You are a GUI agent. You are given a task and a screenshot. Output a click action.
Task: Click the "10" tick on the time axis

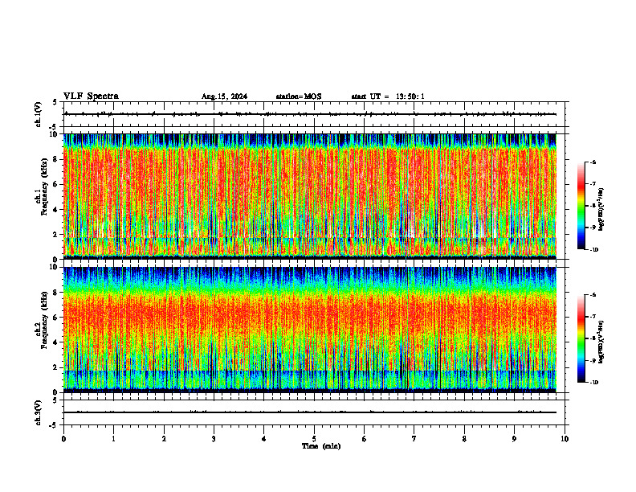click(565, 439)
